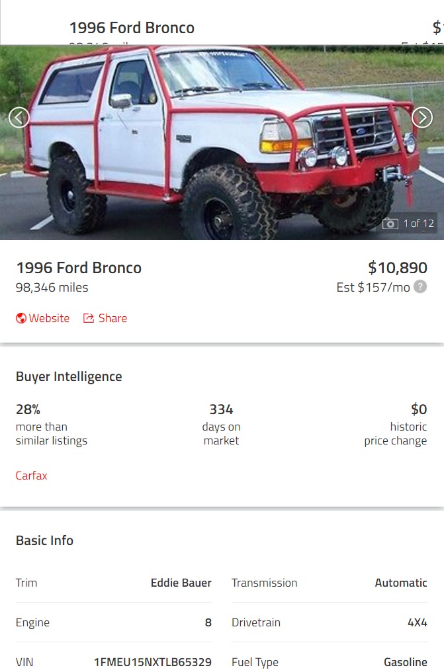Click the VIN number 1FMEU15NXTLB65329
The height and width of the screenshot is (672, 444).
tap(153, 662)
